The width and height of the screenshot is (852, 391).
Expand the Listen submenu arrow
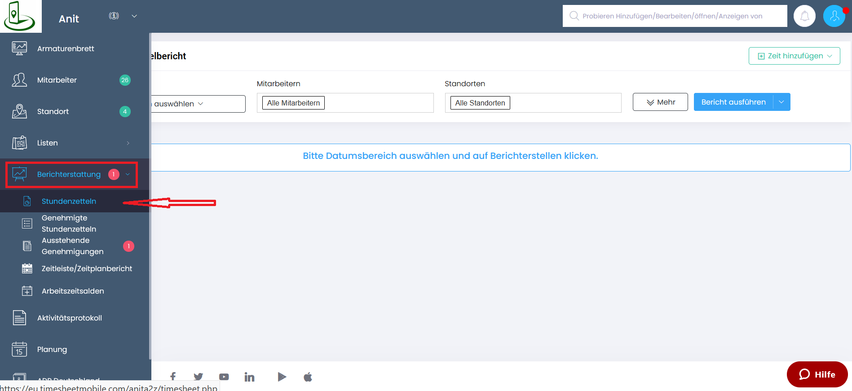(x=128, y=143)
